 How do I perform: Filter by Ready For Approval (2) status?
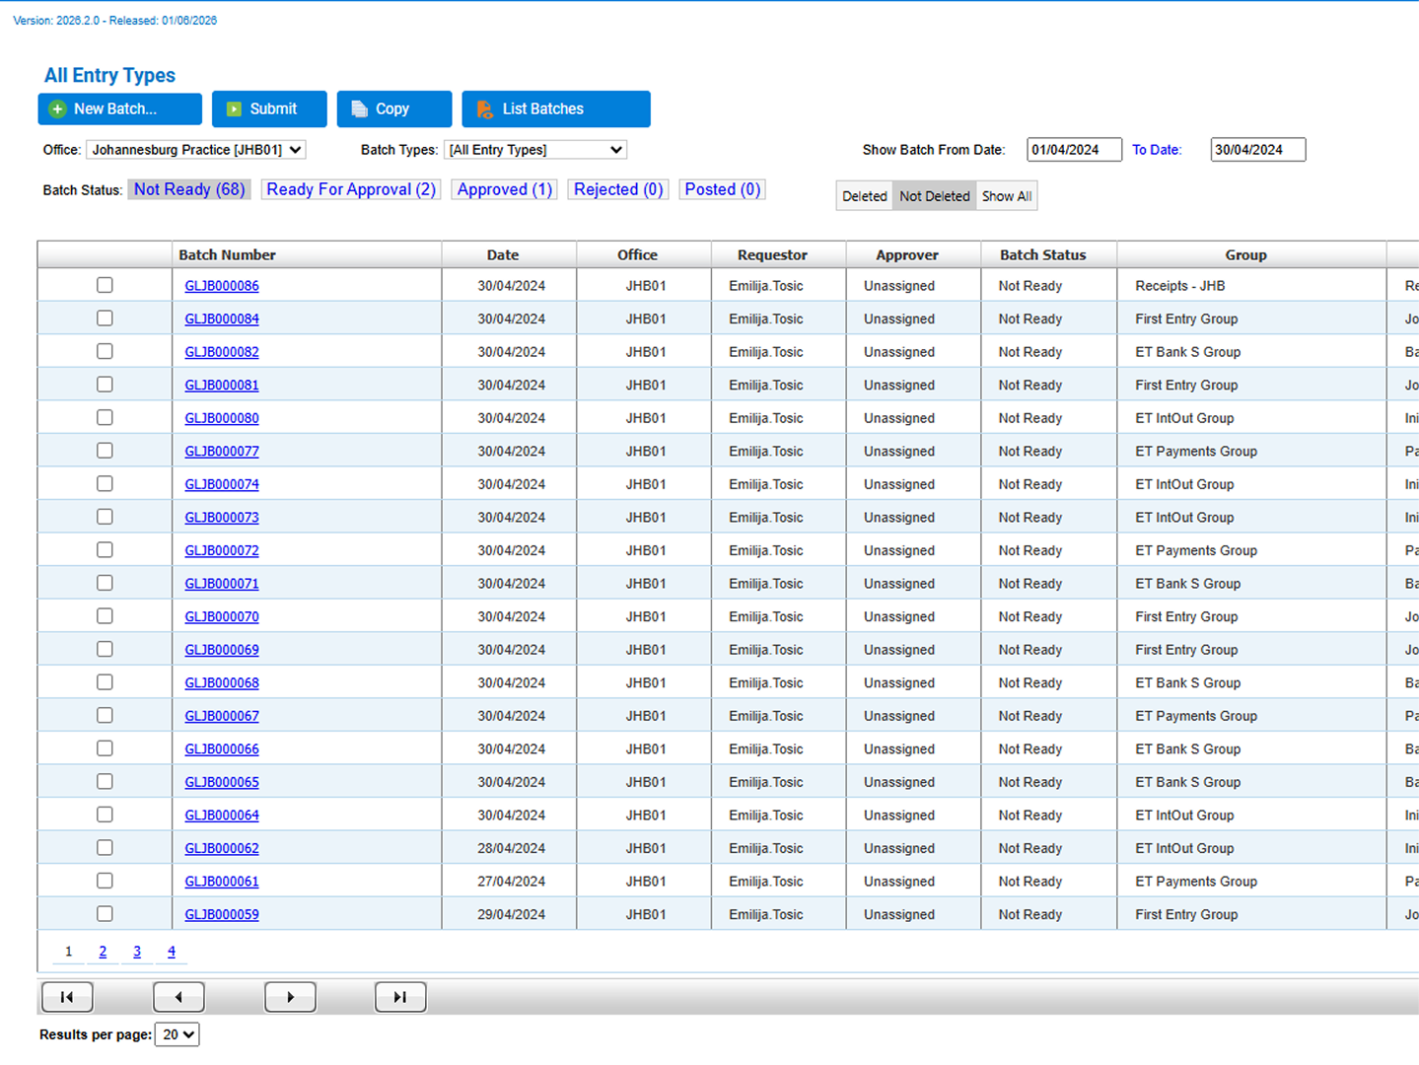(x=351, y=189)
